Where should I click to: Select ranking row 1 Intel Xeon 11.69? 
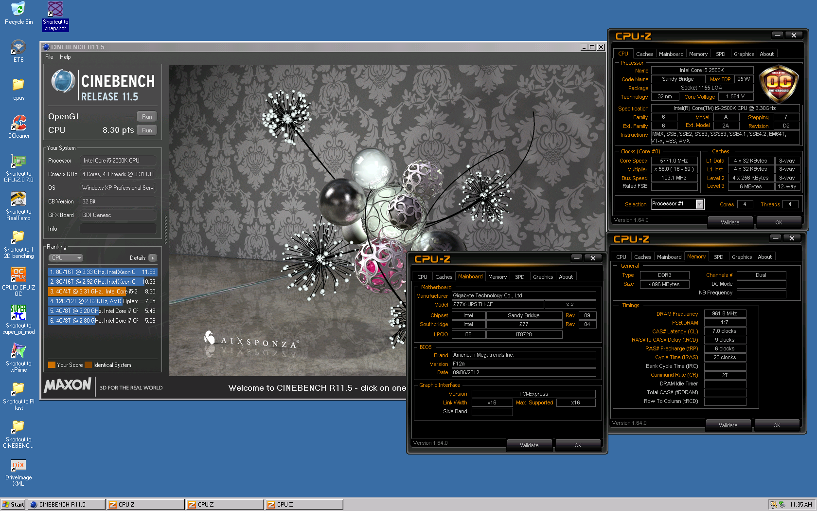[103, 272]
